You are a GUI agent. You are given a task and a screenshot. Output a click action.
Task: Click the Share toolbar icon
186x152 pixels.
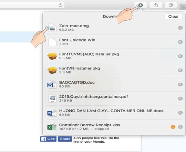click(156, 5)
